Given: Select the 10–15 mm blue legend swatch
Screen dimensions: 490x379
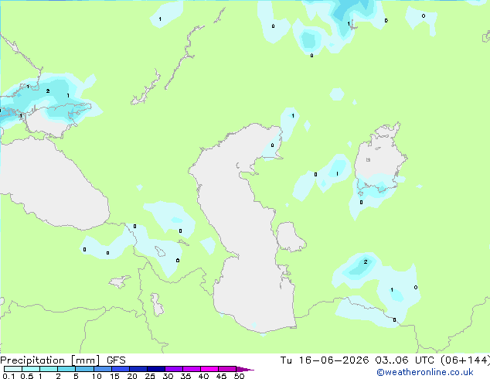Looking at the screenshot, I should pos(102,369).
